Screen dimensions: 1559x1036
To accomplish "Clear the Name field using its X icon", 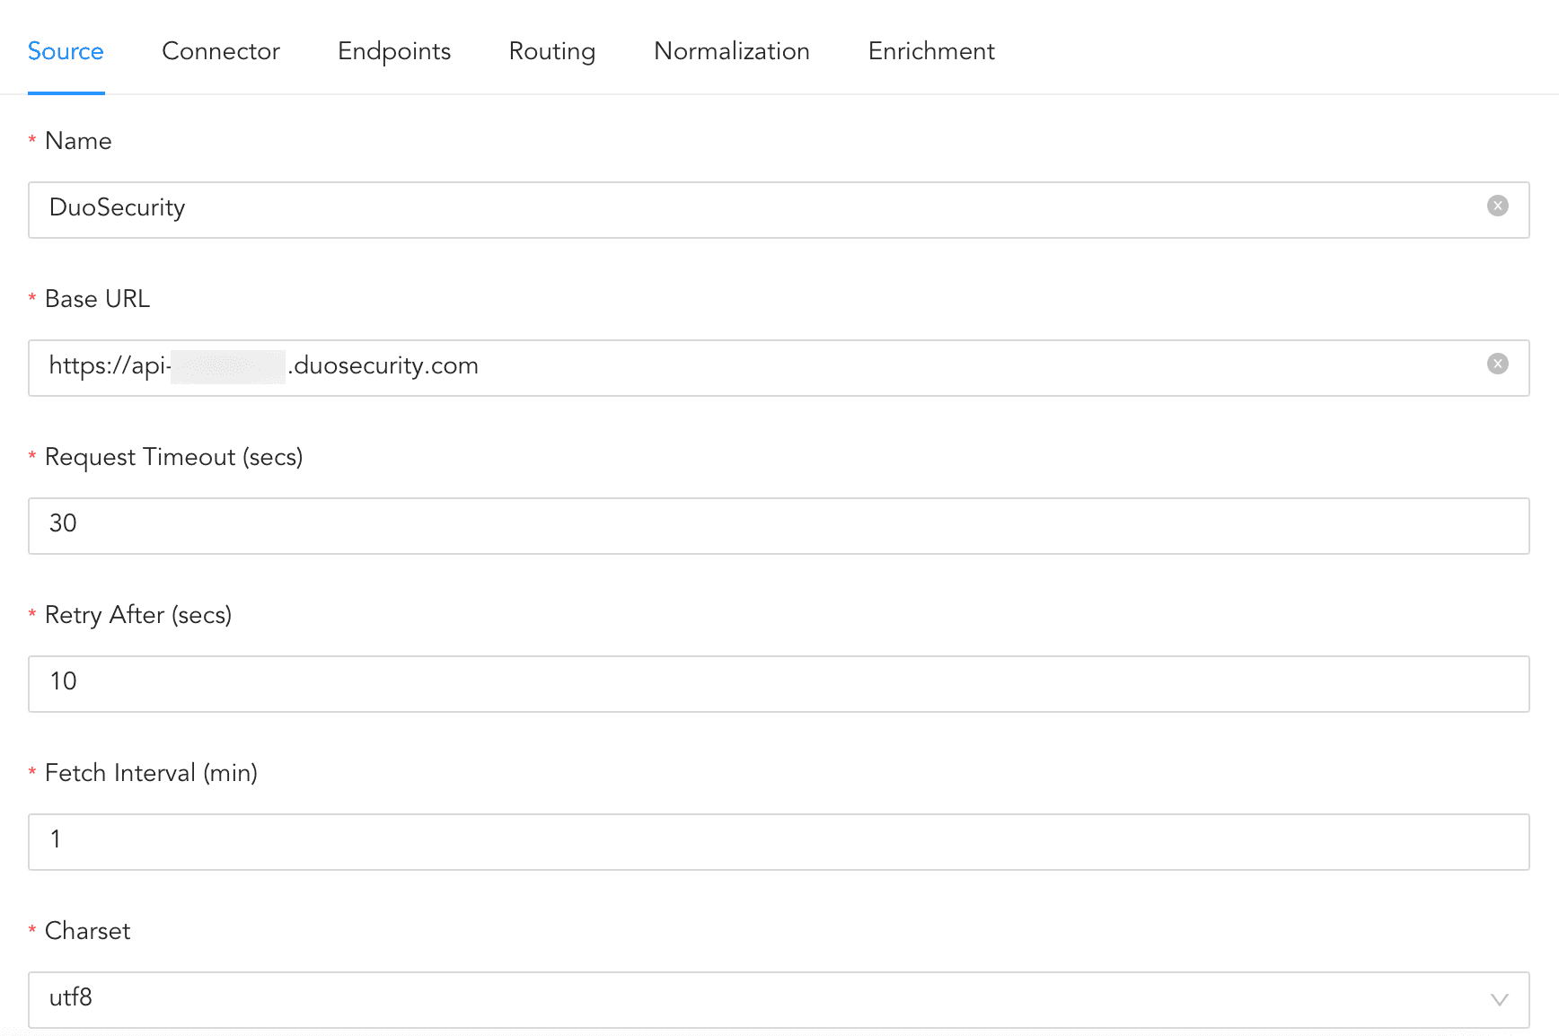I will [1497, 206].
